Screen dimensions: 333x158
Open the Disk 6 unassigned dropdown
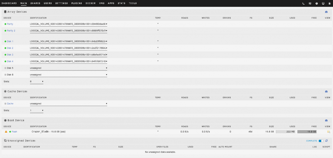click(x=69, y=75)
